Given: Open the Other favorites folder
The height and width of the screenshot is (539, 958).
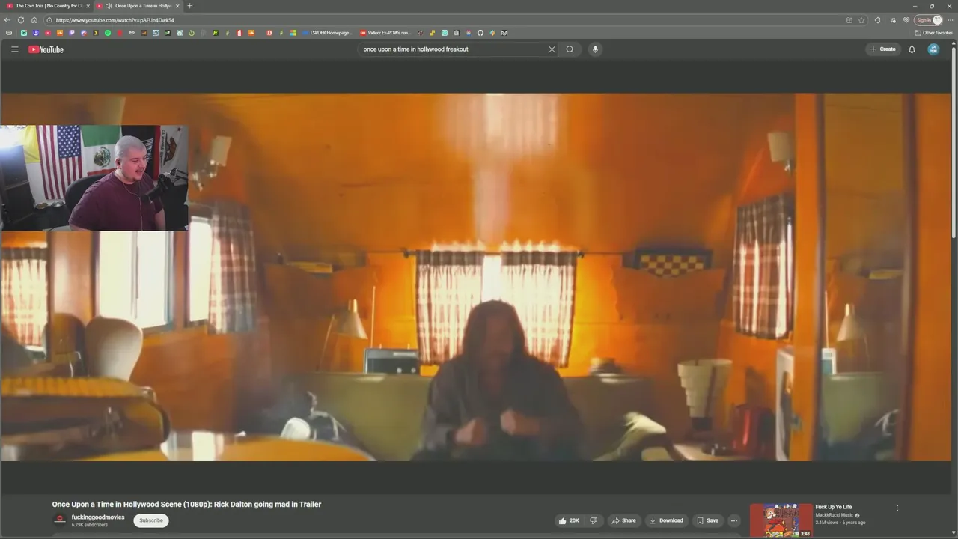Looking at the screenshot, I should pyautogui.click(x=934, y=33).
